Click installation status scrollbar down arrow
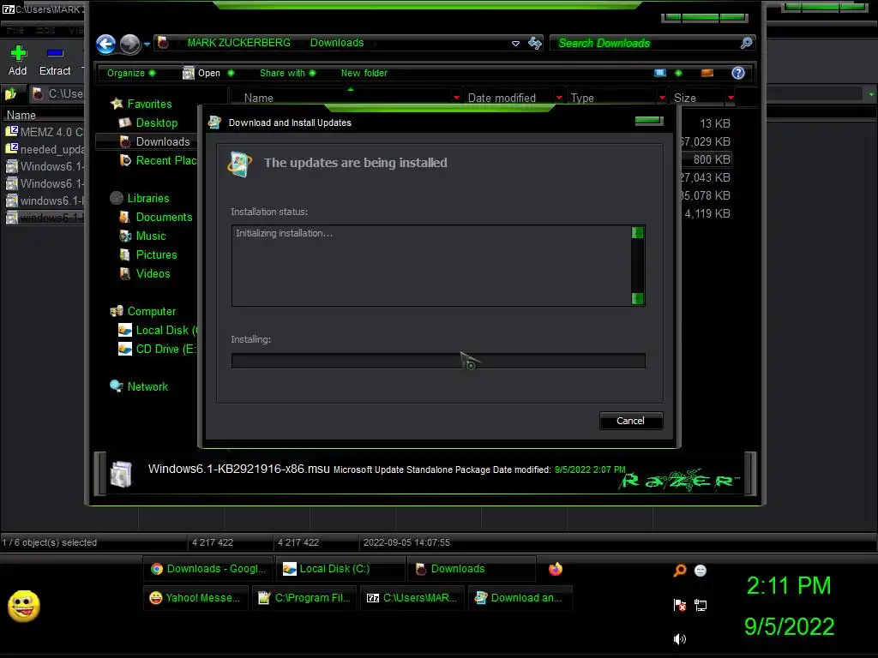Image resolution: width=878 pixels, height=658 pixels. point(637,298)
